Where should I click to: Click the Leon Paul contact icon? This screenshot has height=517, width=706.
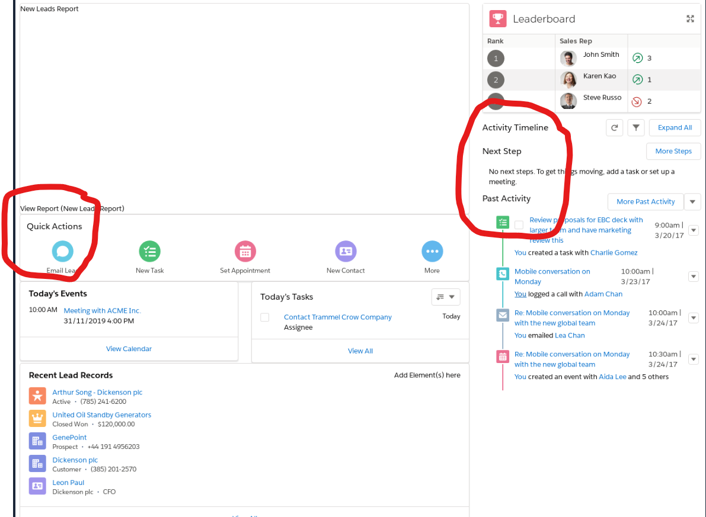tap(37, 486)
